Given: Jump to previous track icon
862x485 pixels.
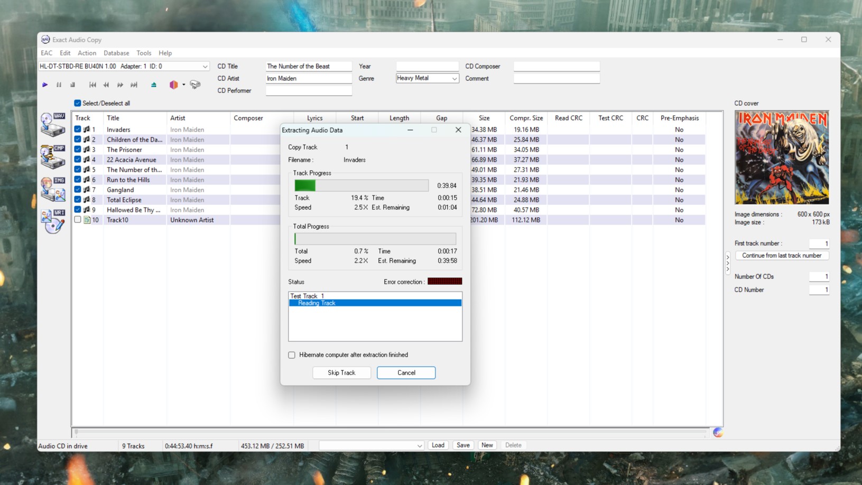Looking at the screenshot, I should click(x=92, y=85).
